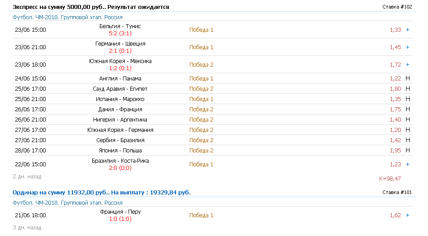Click the Н marker for Сербия - Бразилия
The width and height of the screenshot is (428, 236).
click(x=407, y=140)
